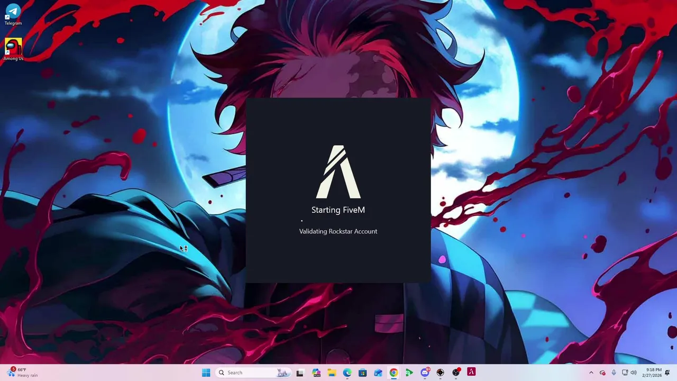Open Microsoft Store from the taskbar

coord(362,373)
